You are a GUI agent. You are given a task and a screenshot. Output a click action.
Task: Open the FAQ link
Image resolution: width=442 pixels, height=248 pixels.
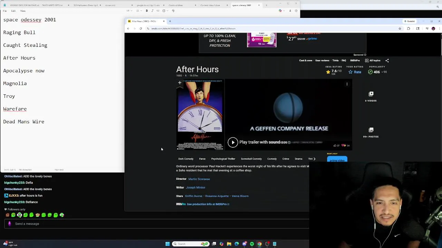pyautogui.click(x=344, y=61)
